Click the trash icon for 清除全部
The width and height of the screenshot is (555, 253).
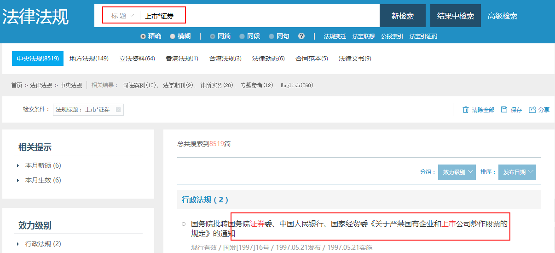click(x=466, y=110)
